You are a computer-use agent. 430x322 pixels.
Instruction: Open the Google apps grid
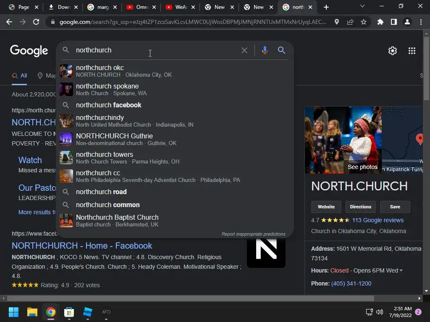pos(412,51)
